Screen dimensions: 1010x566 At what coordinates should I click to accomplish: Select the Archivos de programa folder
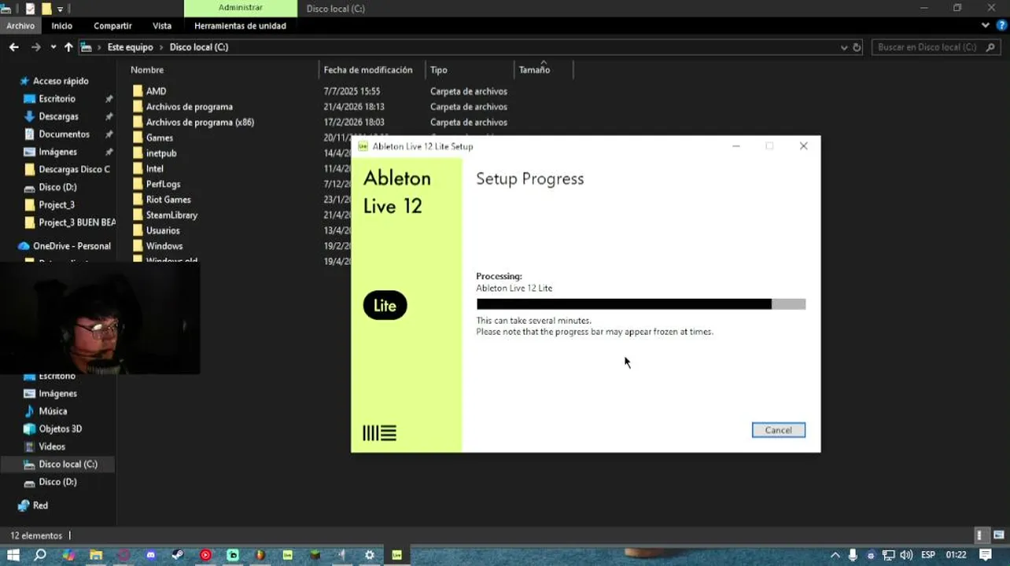[189, 107]
